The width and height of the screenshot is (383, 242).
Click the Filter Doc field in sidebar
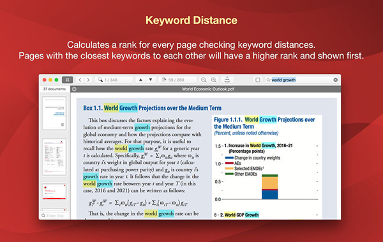(x=55, y=216)
